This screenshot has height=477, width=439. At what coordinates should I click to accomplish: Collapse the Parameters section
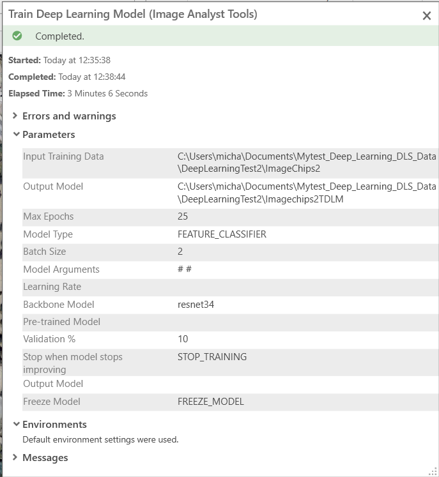click(17, 134)
